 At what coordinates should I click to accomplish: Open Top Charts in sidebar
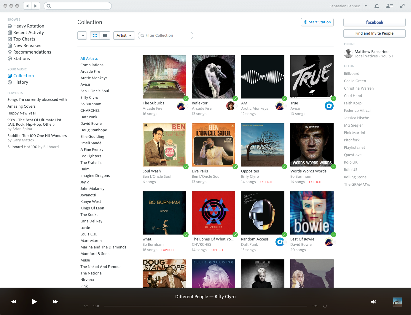tap(21, 39)
